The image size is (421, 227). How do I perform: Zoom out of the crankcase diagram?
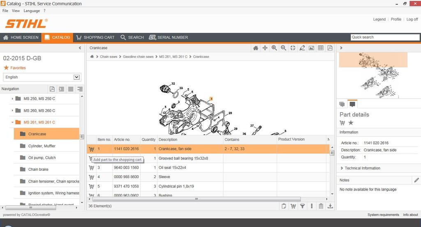(x=284, y=48)
